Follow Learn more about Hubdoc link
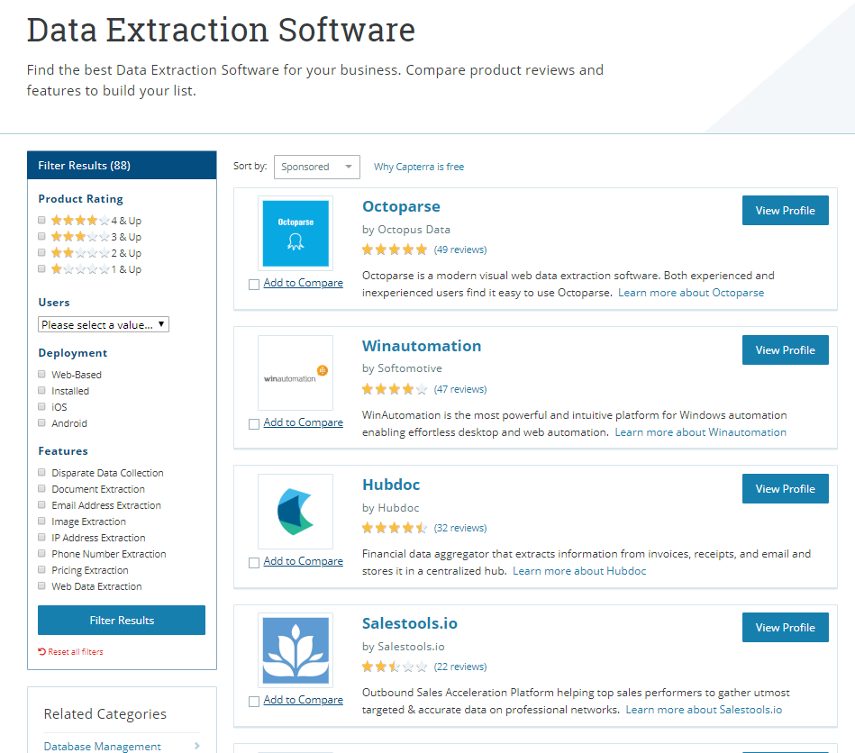 [x=579, y=571]
